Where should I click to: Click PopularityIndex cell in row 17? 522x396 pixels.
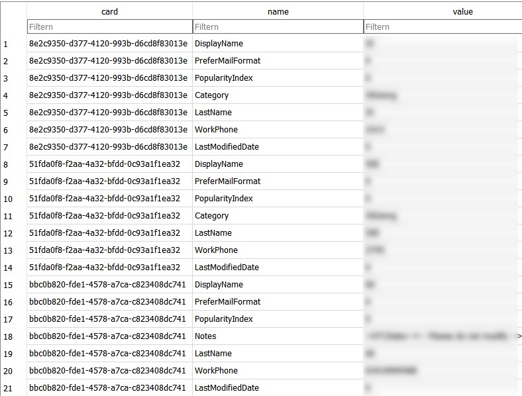278,319
